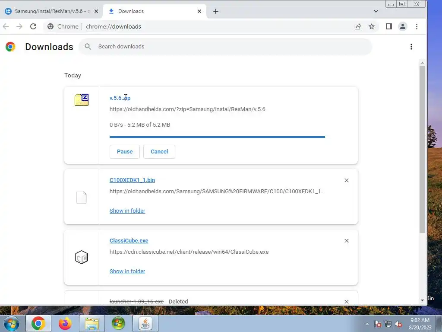442x332 pixels.
Task: Show ClassiCube.exe in folder
Action: coord(127,271)
